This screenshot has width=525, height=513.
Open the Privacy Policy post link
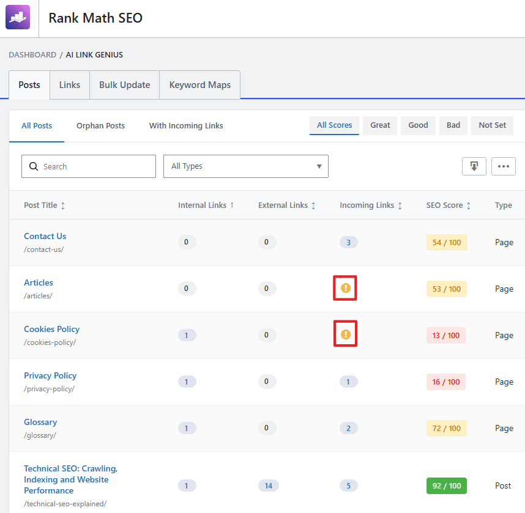pos(50,376)
